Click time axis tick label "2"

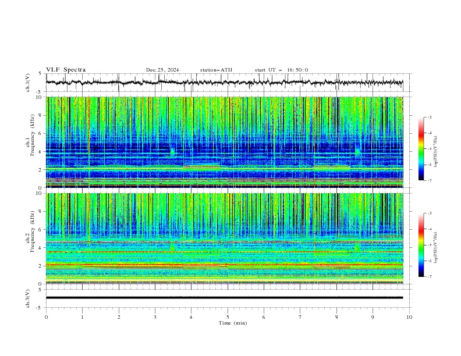119,317
